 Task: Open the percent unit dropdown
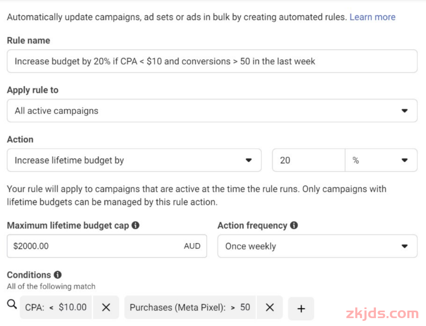[x=381, y=160]
